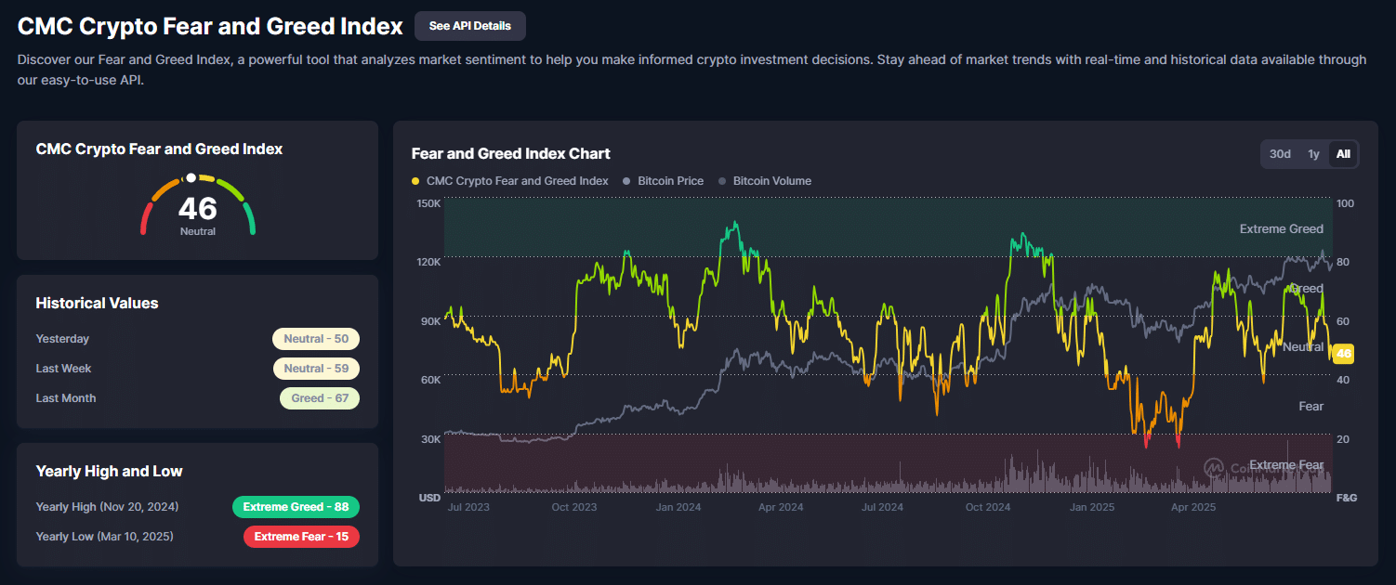
Task: Click the Bitcoin Volume legend dot
Action: [720, 180]
